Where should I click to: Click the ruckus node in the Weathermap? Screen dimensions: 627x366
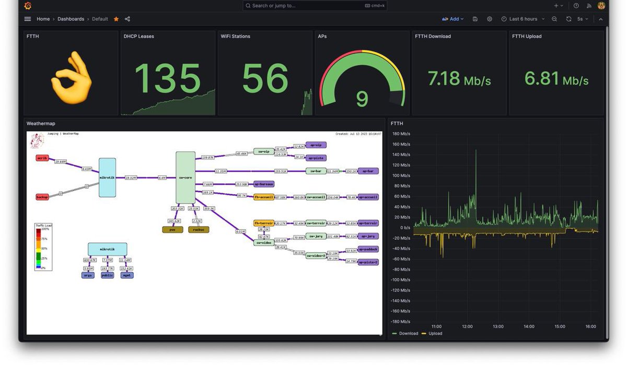pyautogui.click(x=199, y=229)
